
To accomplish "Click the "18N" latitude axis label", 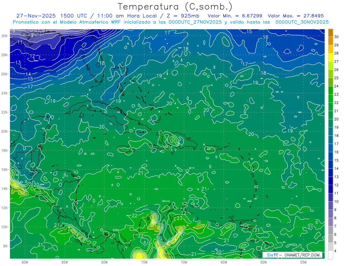I will click(4, 150).
